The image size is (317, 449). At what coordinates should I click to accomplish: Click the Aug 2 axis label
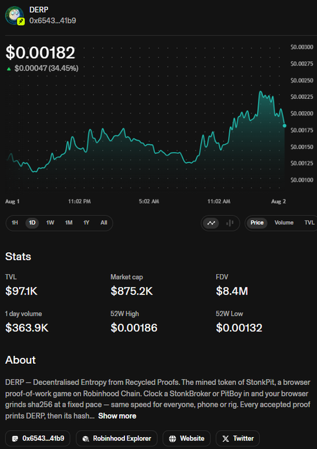point(278,201)
